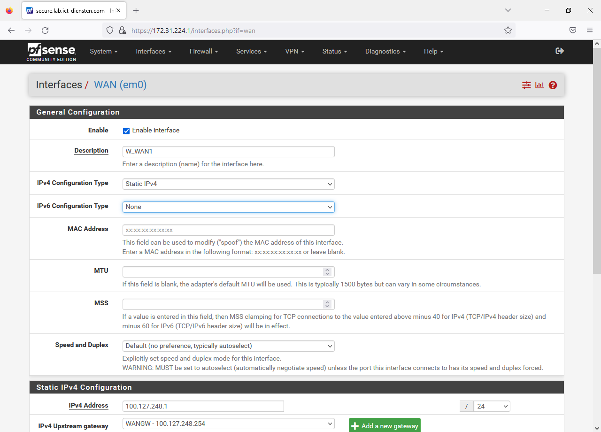Click the Static IPv4 Configuration header
This screenshot has height=432, width=601.
(296, 387)
